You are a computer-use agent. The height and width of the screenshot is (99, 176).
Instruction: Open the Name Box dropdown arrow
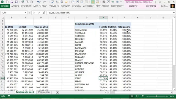[26, 13]
